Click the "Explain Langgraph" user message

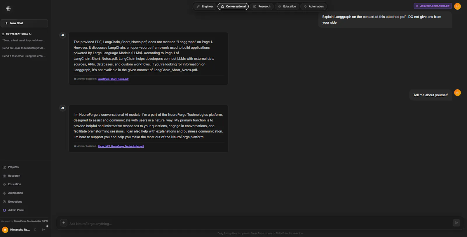385,20
